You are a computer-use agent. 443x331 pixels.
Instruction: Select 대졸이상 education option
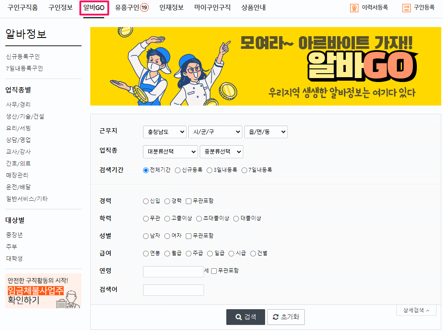coord(236,219)
